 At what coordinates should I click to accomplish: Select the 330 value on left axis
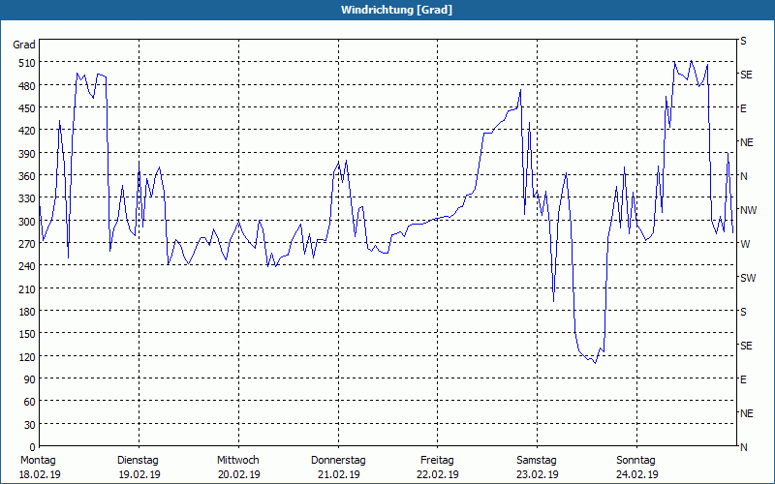pos(28,198)
